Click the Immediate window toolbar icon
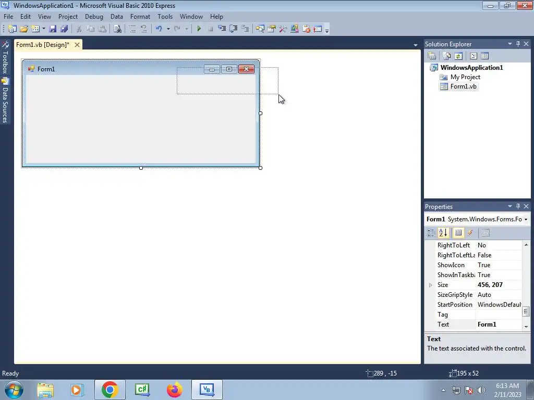The image size is (534, 400). point(318,29)
